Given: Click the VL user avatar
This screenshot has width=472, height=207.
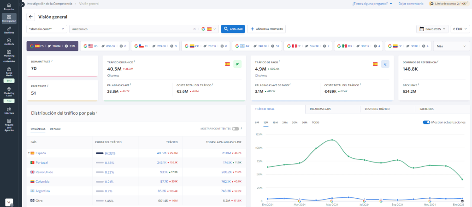Looking at the screenshot, I should [9, 202].
